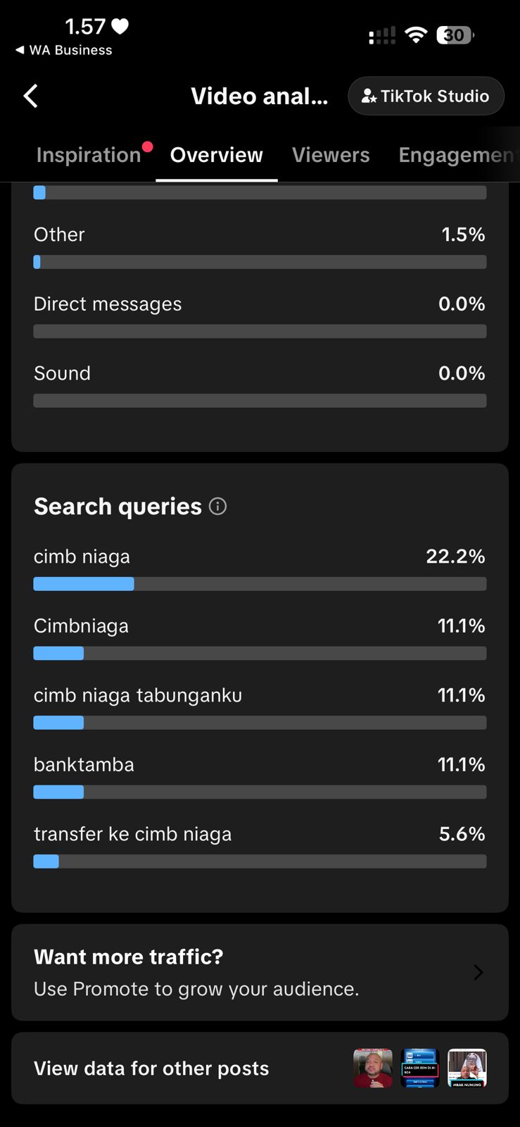520x1127 pixels.
Task: Tap the battery indicator icon
Action: [455, 35]
